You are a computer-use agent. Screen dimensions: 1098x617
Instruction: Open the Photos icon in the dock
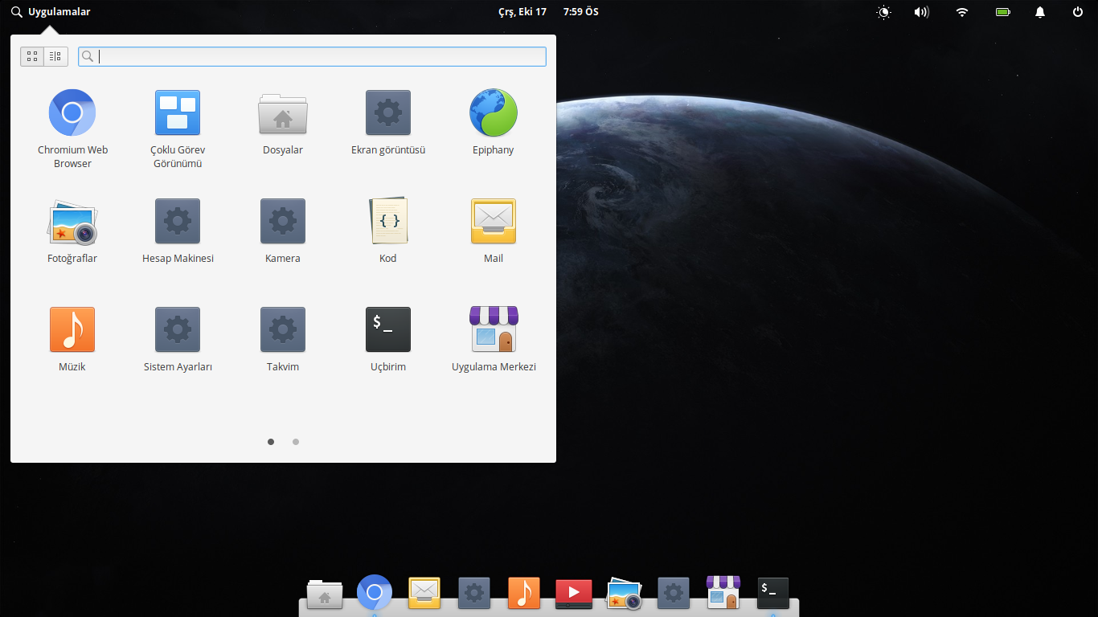pyautogui.click(x=624, y=594)
